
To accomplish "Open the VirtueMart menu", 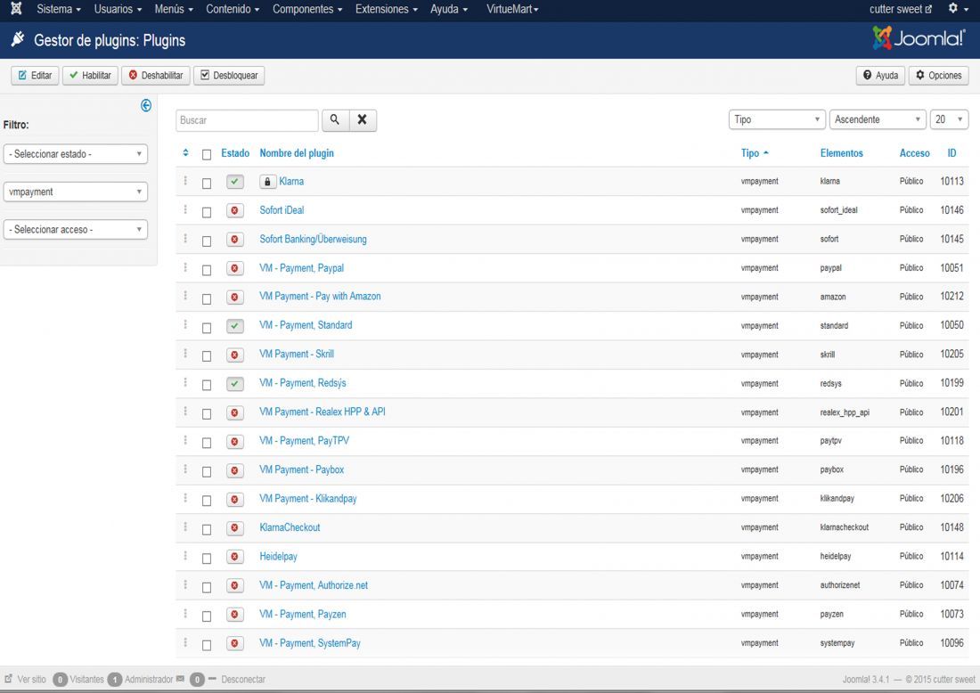I will [x=512, y=9].
